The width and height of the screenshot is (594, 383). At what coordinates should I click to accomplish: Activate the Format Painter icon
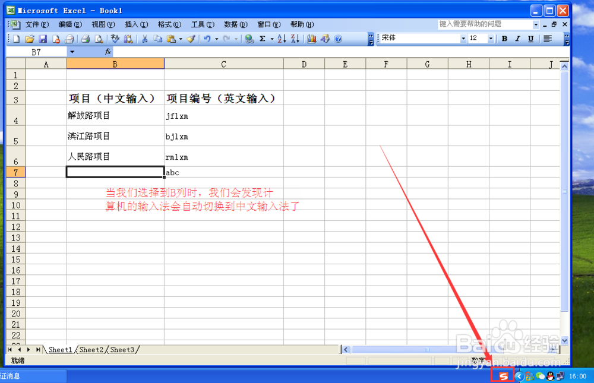pos(191,39)
